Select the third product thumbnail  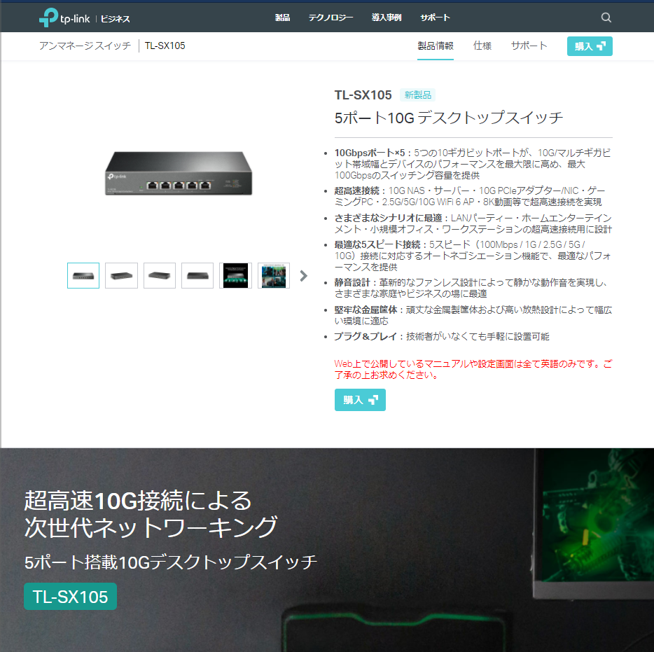(160, 275)
